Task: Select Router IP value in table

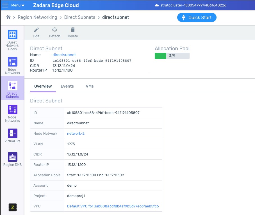Action: click(x=76, y=165)
